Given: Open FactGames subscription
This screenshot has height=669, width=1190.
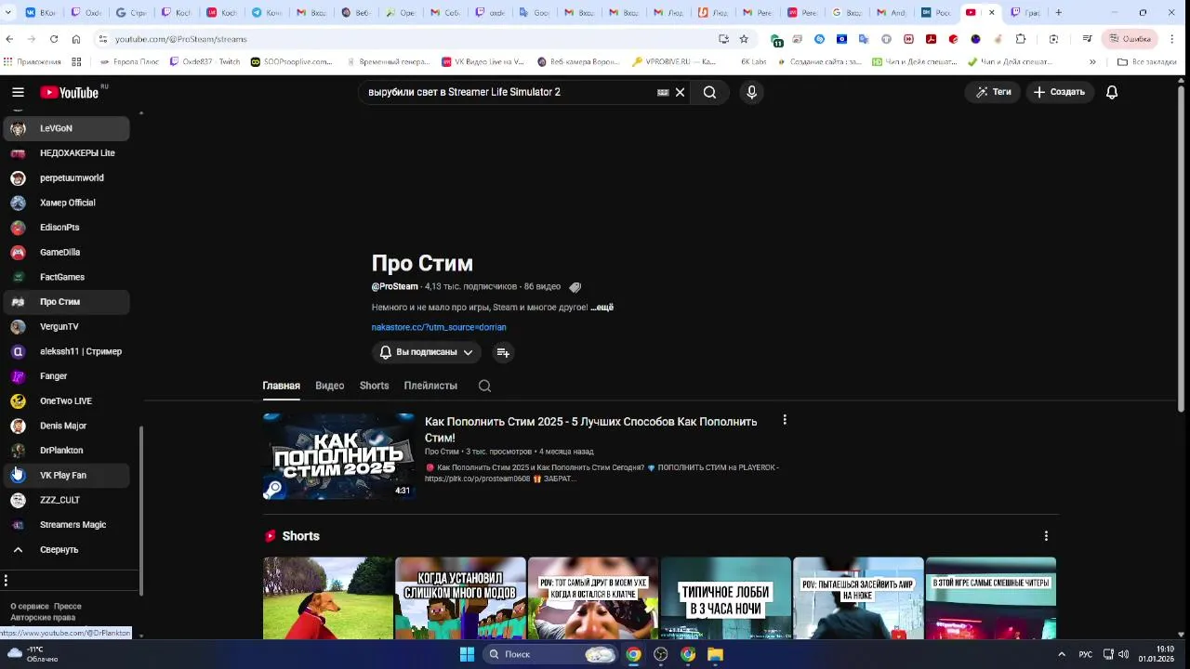Looking at the screenshot, I should tap(65, 277).
